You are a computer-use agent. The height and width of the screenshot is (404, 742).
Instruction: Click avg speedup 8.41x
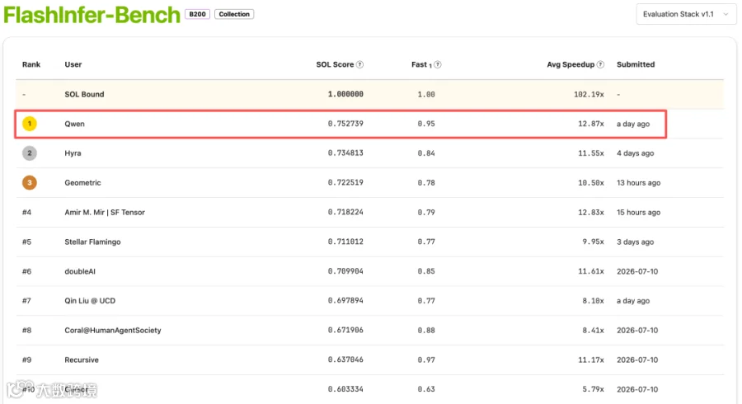point(593,330)
